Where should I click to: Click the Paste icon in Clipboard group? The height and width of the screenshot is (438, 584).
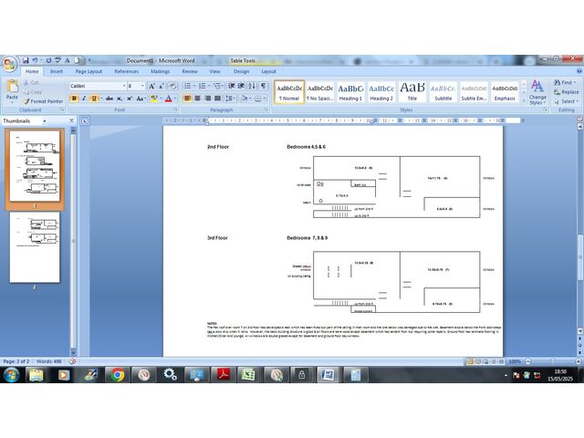tap(12, 89)
